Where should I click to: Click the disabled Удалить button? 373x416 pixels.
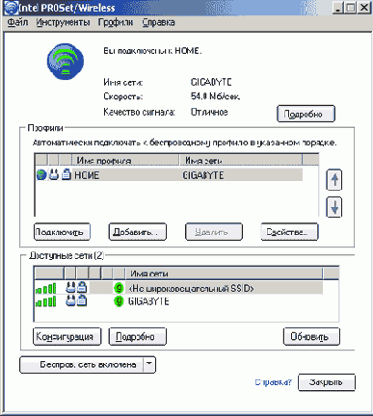(214, 232)
